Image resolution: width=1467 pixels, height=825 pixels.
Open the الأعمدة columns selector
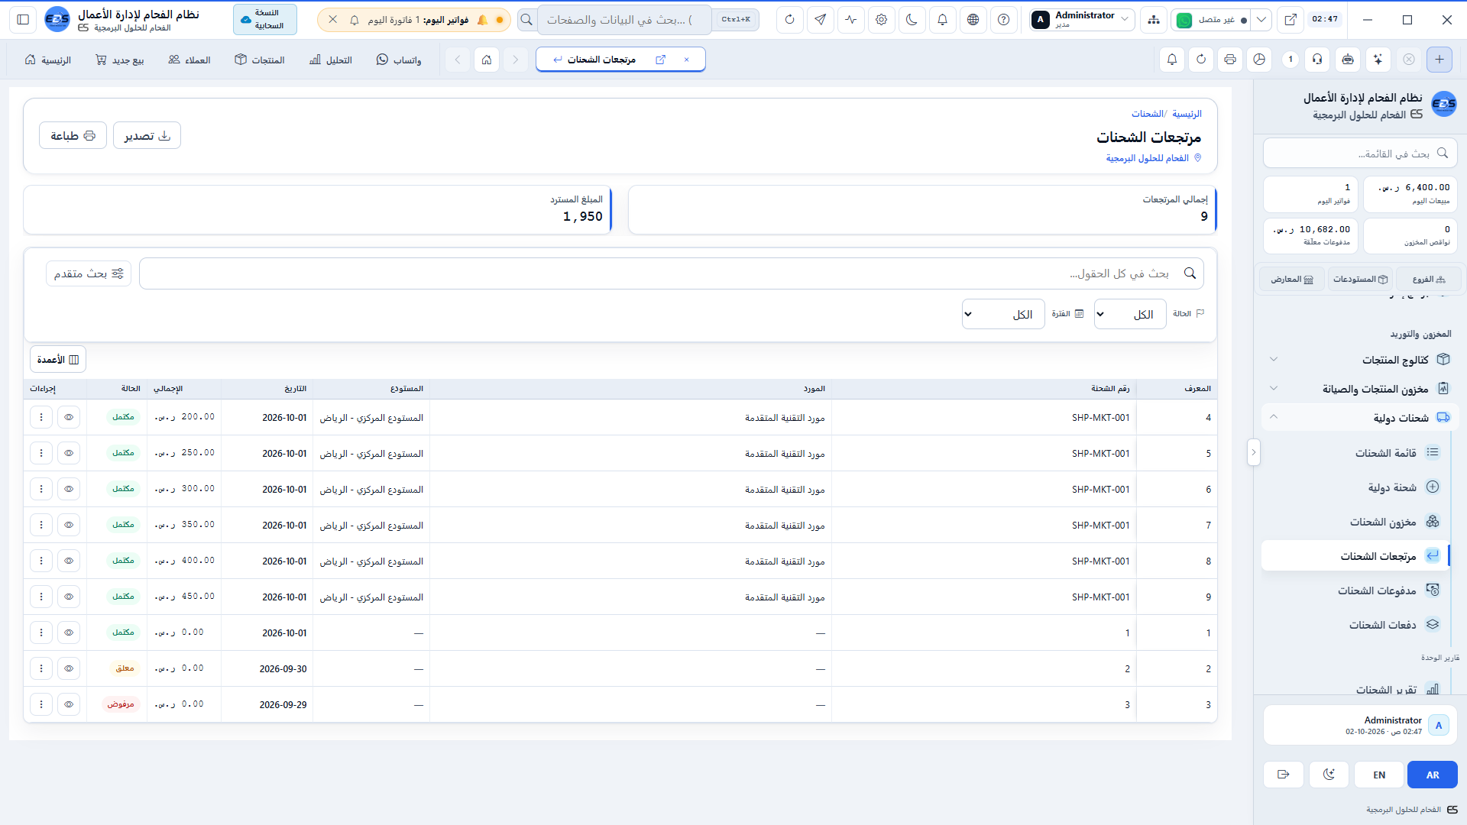(x=58, y=359)
